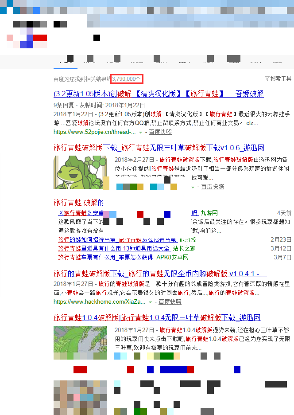Open the 13种道具用途大全 sub-link

(x=114, y=248)
